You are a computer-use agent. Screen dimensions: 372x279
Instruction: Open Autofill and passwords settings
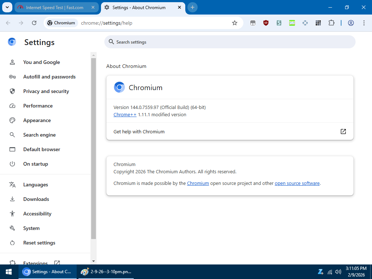49,77
